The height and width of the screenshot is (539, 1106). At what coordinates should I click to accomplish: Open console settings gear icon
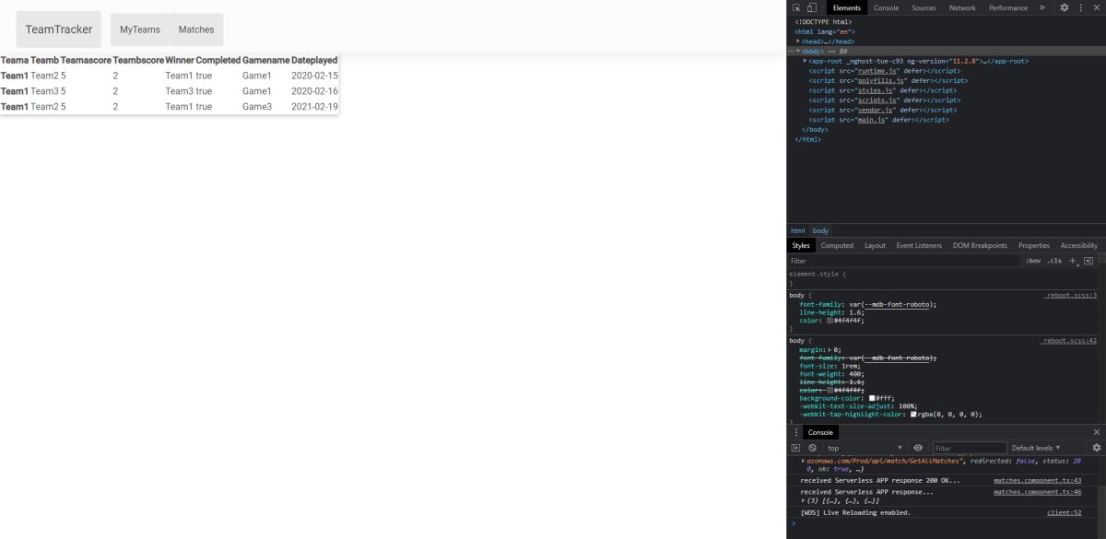(x=1096, y=448)
